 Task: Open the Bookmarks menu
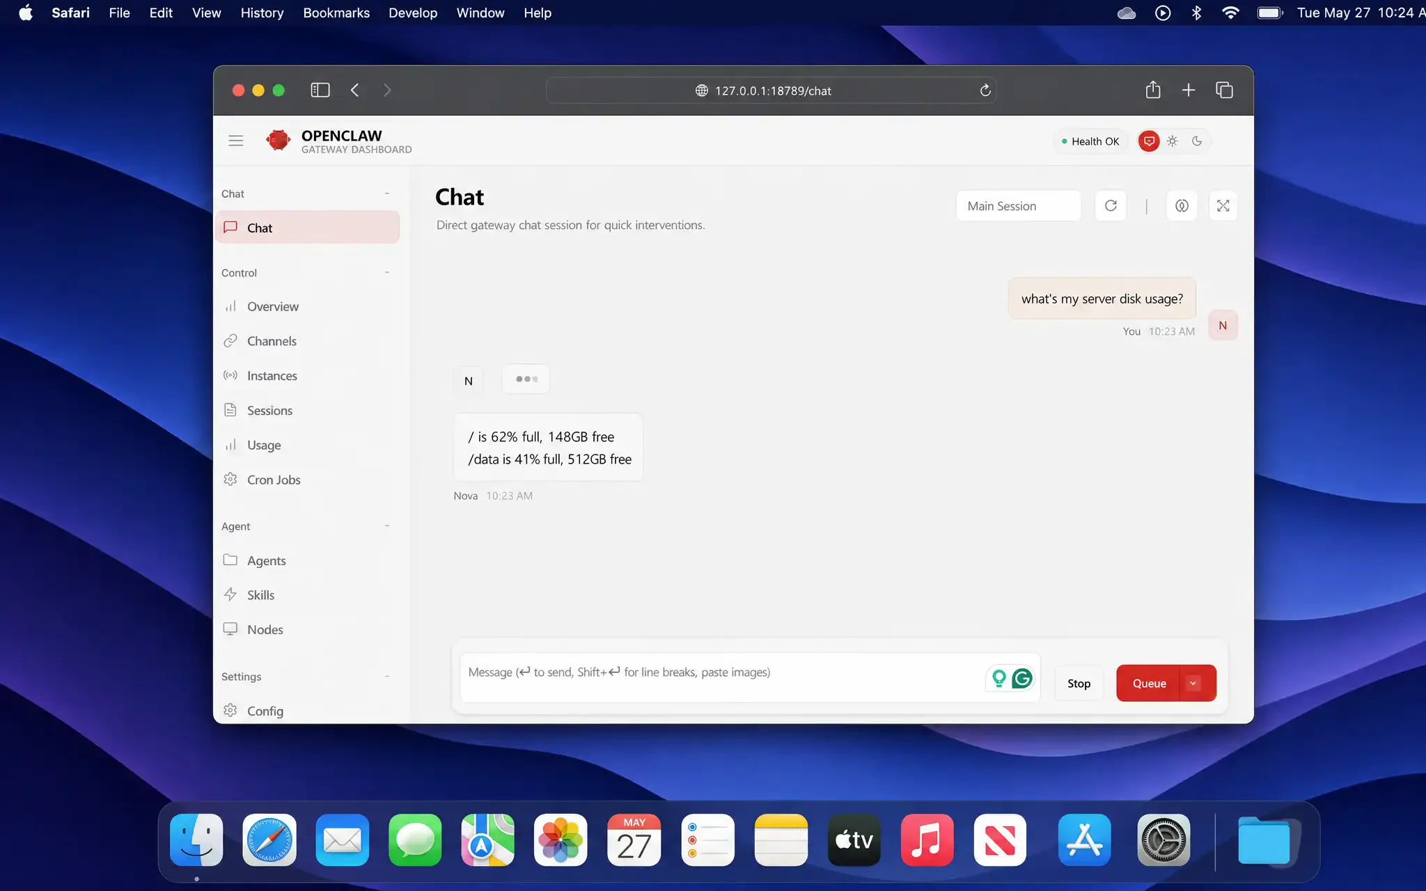click(x=336, y=13)
